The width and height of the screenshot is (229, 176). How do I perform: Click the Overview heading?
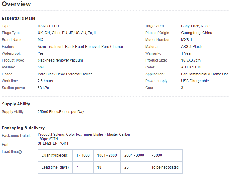[x=16, y=4]
